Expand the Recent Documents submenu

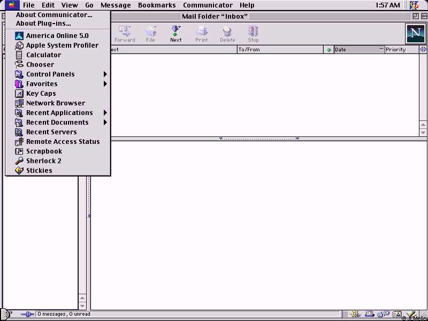(58, 122)
